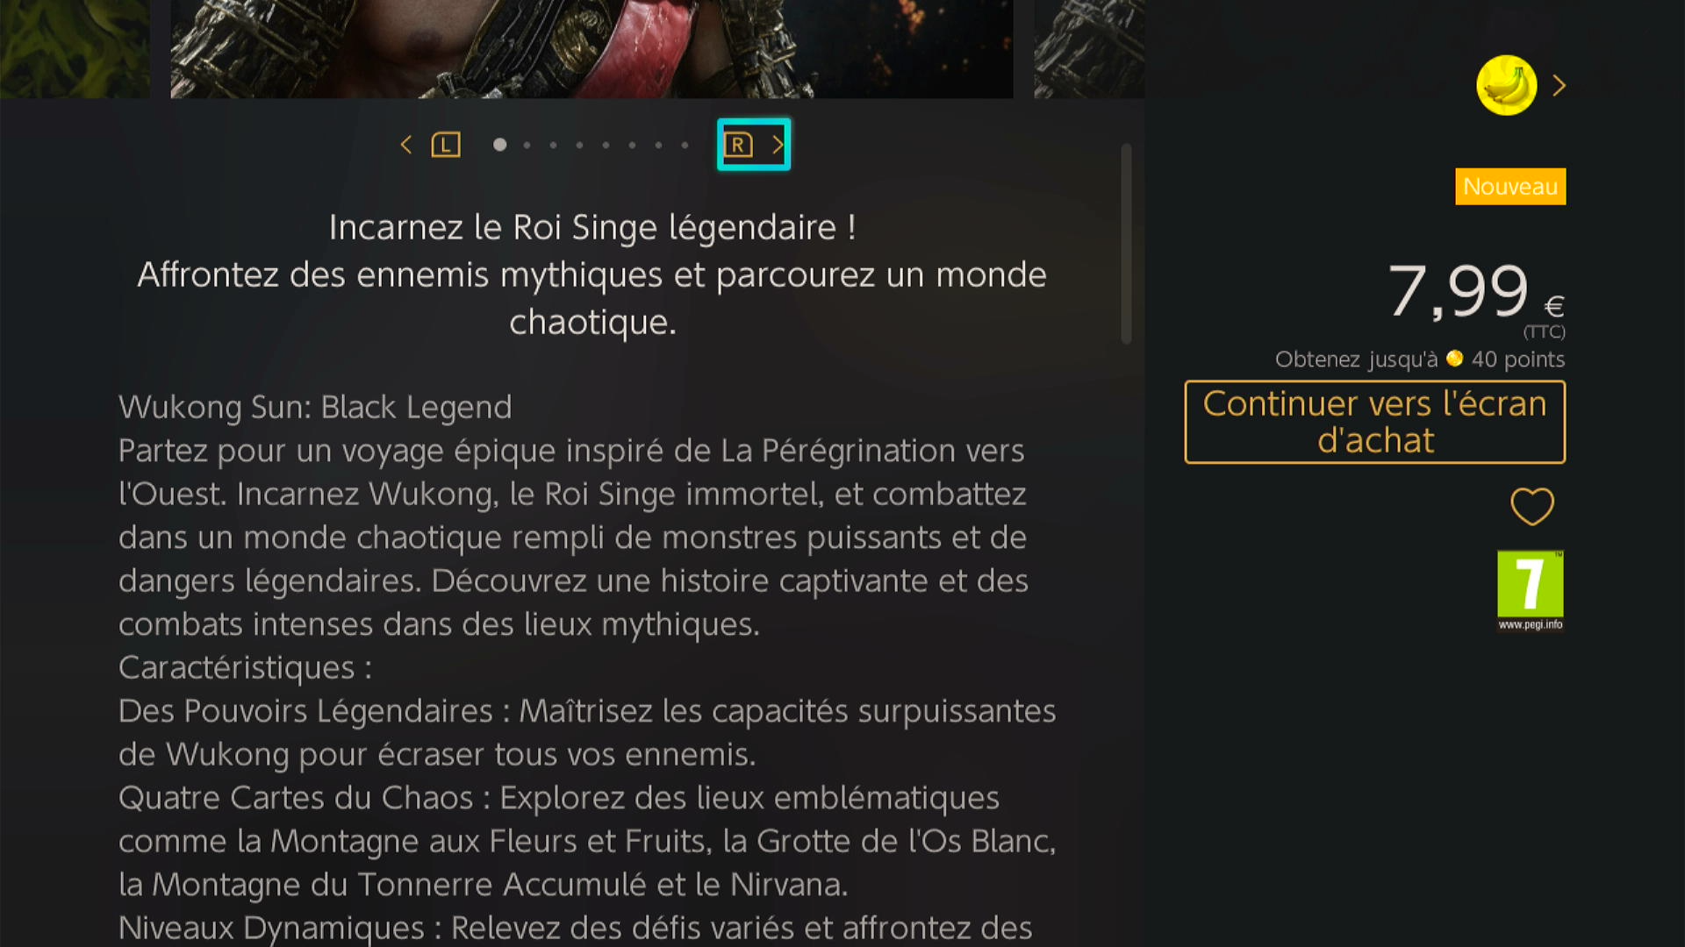Click the Nouveau badge label
The height and width of the screenshot is (947, 1685).
pyautogui.click(x=1510, y=187)
